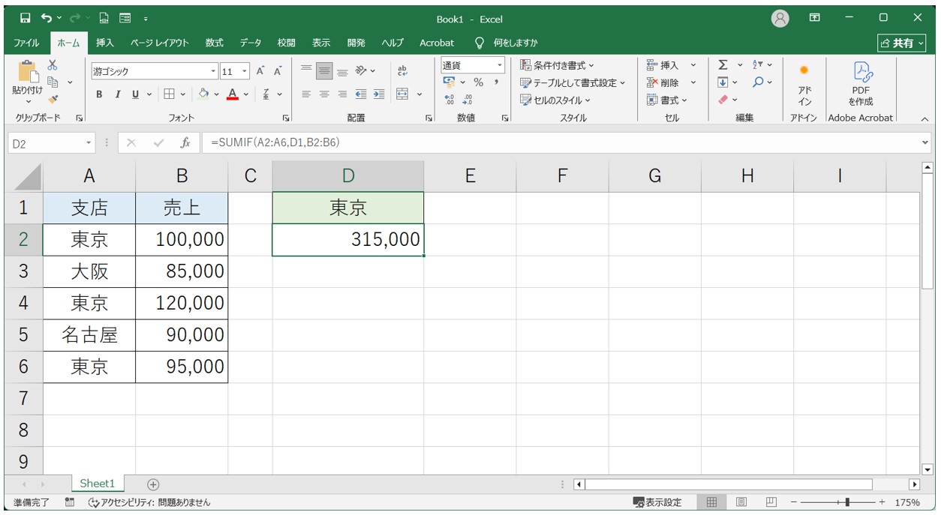Open the ファイル tab
This screenshot has width=941, height=515.
pos(26,43)
